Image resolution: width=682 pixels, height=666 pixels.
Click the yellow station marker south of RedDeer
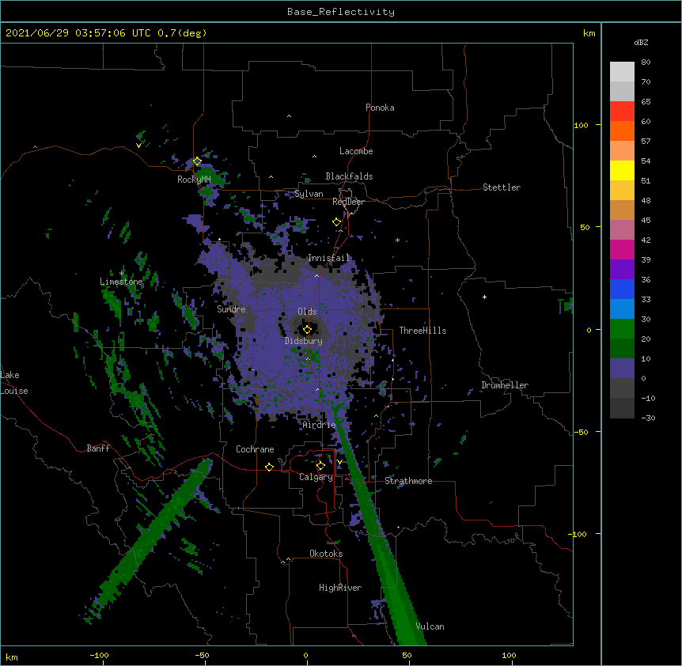point(336,222)
